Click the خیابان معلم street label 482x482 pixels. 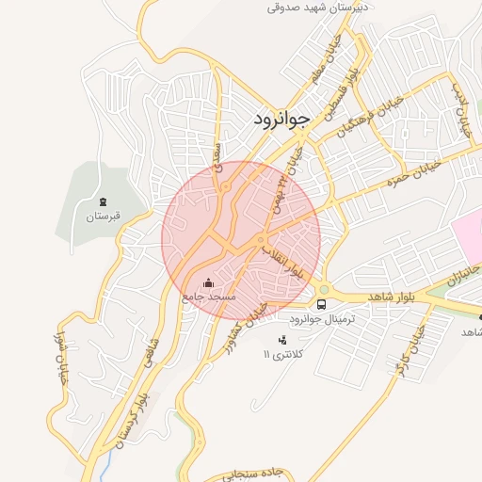click(326, 59)
